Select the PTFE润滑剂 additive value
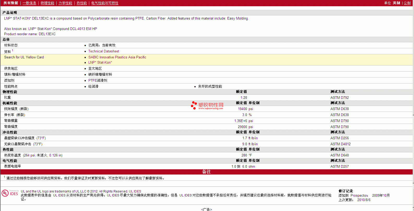414x211 pixels. click(98, 81)
